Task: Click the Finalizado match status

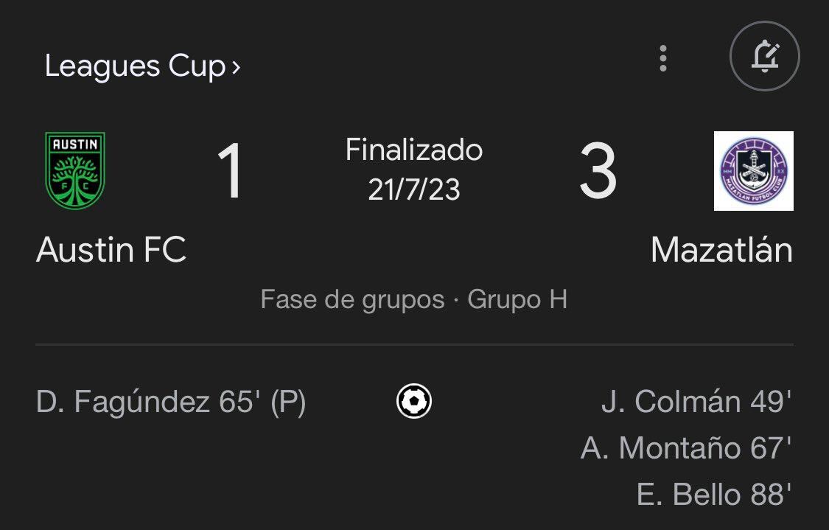Action: (x=414, y=150)
